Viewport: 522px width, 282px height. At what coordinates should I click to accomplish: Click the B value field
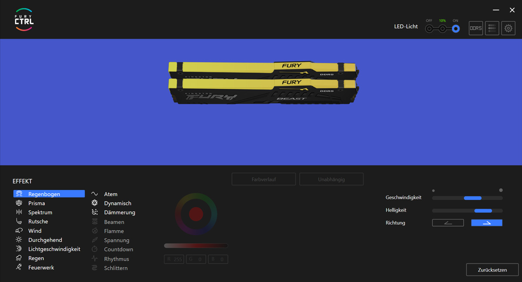218,259
